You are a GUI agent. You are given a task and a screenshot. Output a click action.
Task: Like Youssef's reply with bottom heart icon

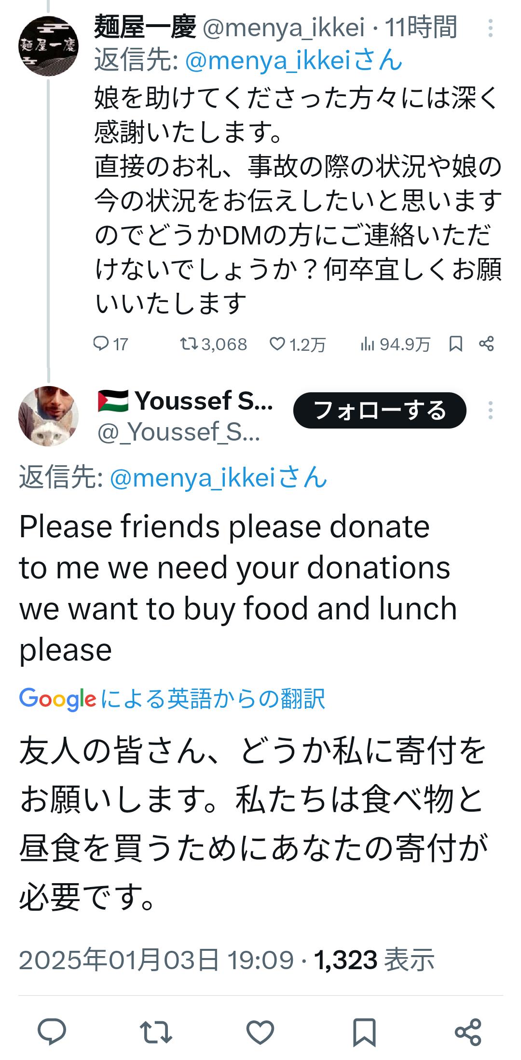tap(260, 1032)
